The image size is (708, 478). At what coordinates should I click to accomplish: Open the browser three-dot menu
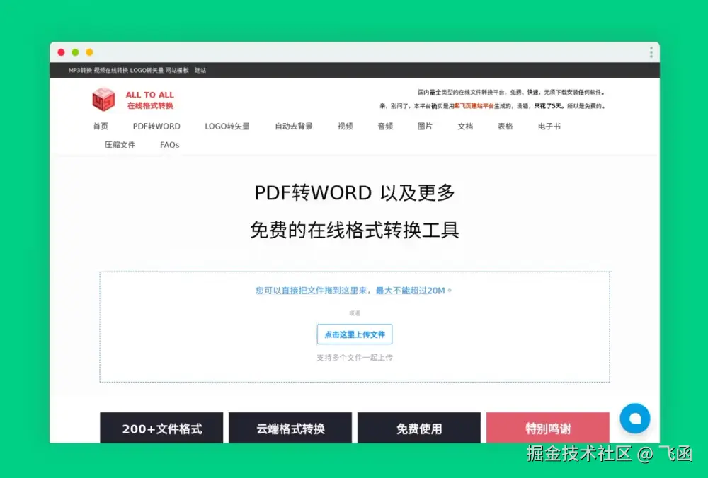[x=651, y=52]
